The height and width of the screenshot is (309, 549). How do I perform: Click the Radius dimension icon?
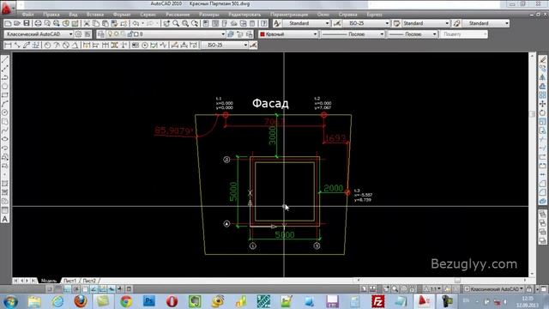coord(47,45)
